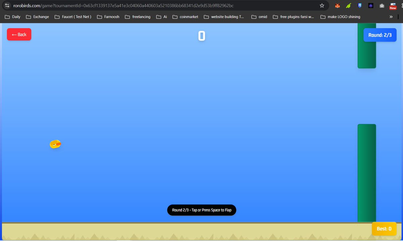The width and height of the screenshot is (403, 241).
Task: Open the Farnoosh bookmarks folder
Action: (108, 16)
